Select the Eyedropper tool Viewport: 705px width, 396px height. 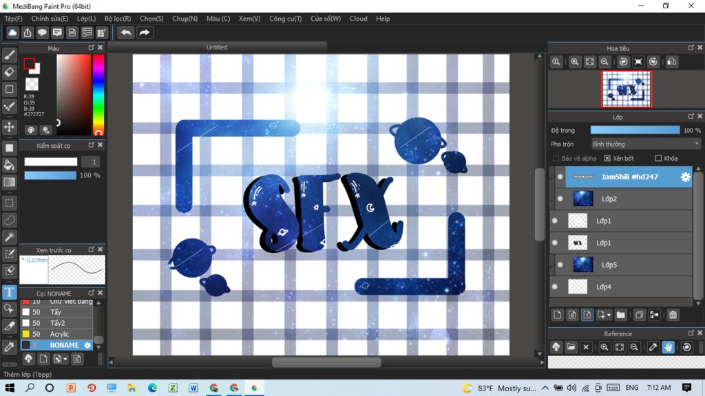point(10,346)
